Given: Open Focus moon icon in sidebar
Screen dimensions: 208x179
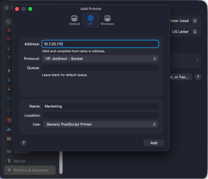Looking at the screenshot, I should (9, 49).
